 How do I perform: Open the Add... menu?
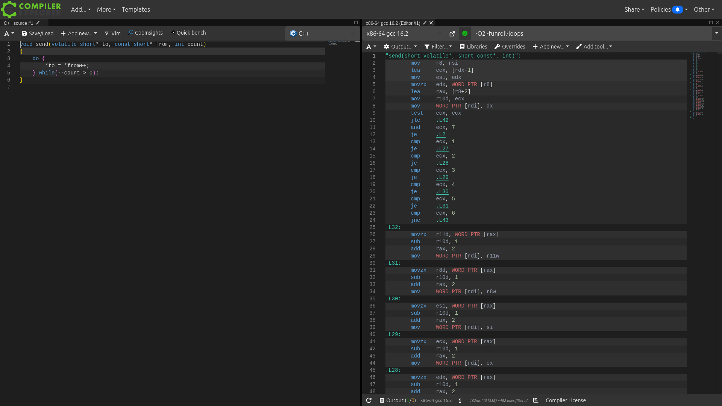pos(81,9)
